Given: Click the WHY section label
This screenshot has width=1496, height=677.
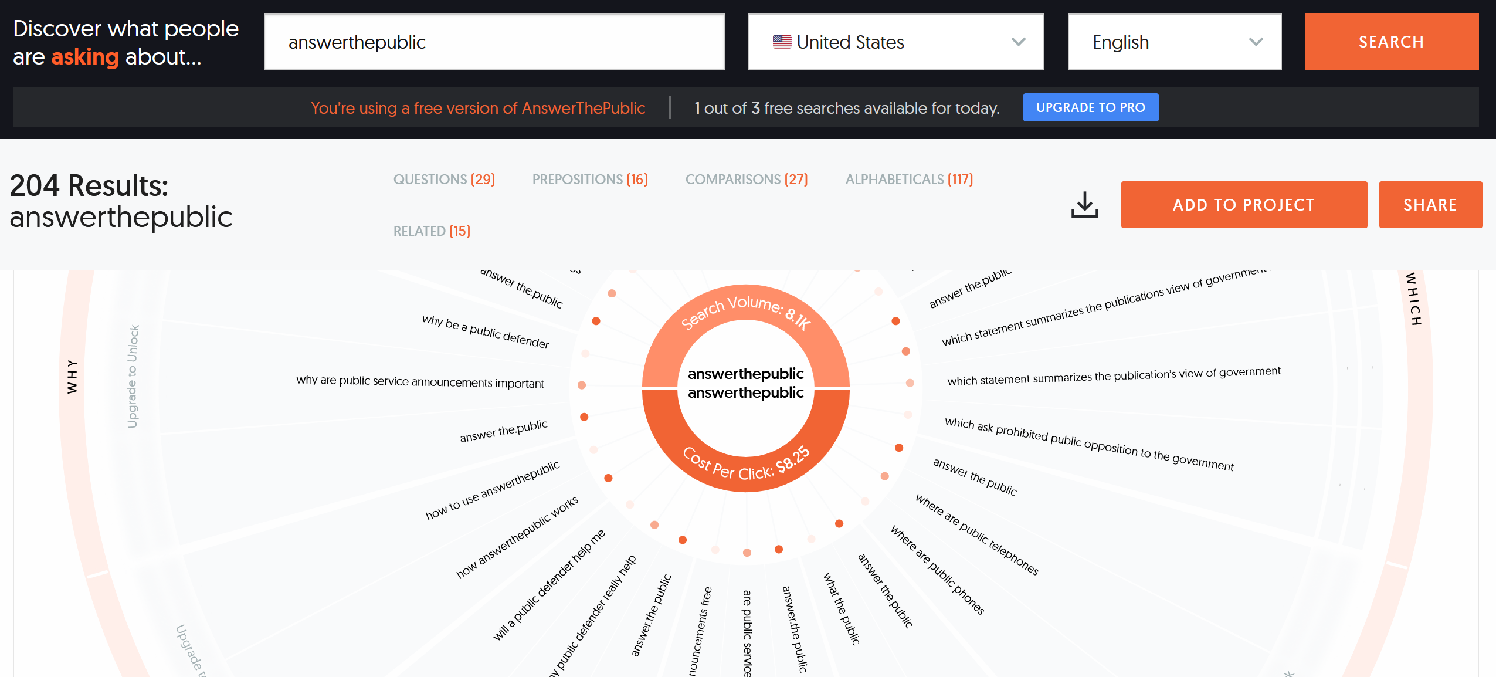Looking at the screenshot, I should [x=72, y=376].
